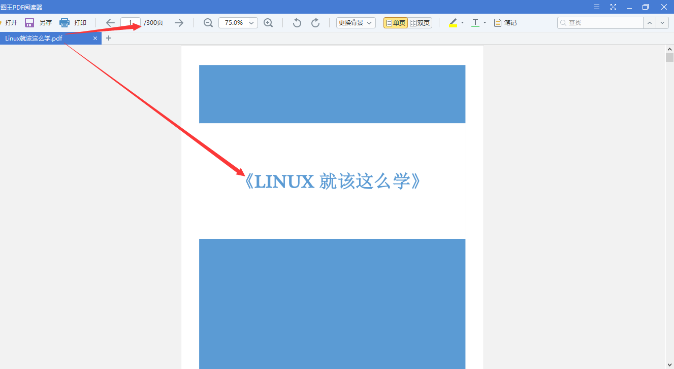Click the page number input field
Viewport: 674px width, 369px height.
point(131,23)
